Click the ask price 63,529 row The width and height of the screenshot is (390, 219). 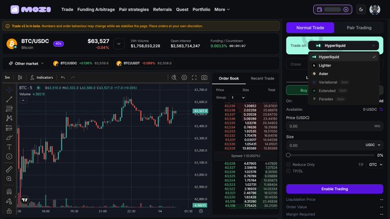(x=245, y=148)
